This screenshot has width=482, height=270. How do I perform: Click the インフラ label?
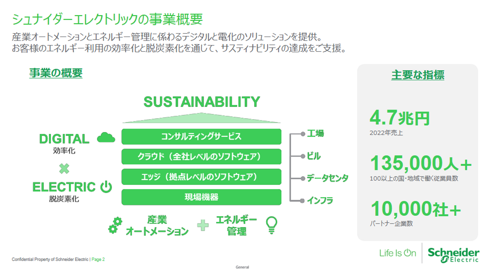click(x=320, y=200)
